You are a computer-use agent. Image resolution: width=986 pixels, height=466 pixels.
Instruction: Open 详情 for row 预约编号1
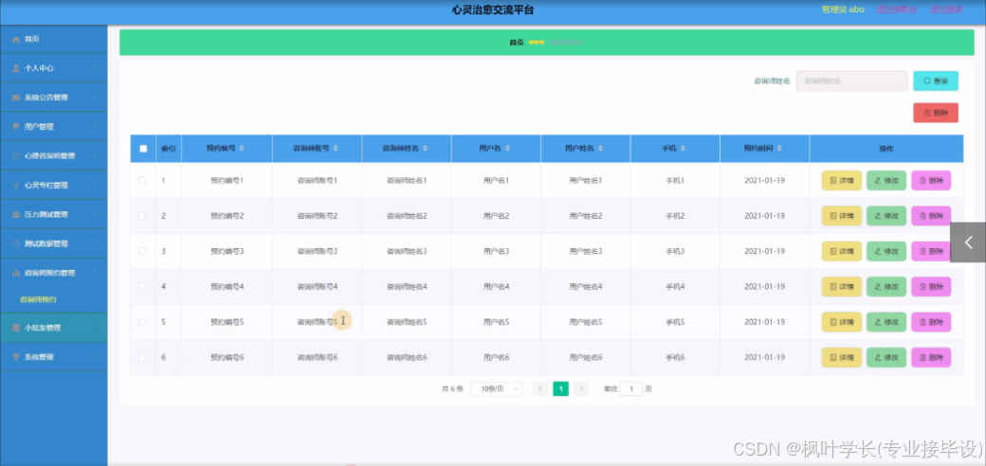tap(841, 181)
